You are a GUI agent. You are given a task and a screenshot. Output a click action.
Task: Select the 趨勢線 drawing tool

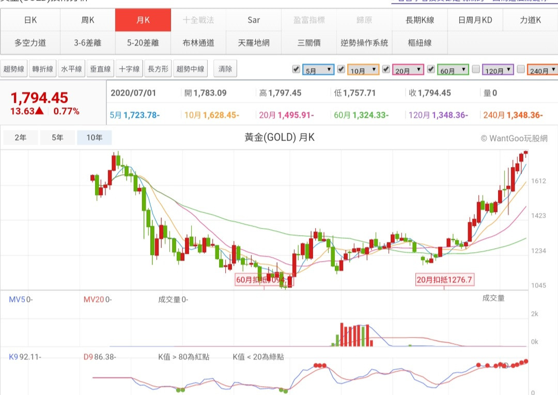[x=14, y=69]
